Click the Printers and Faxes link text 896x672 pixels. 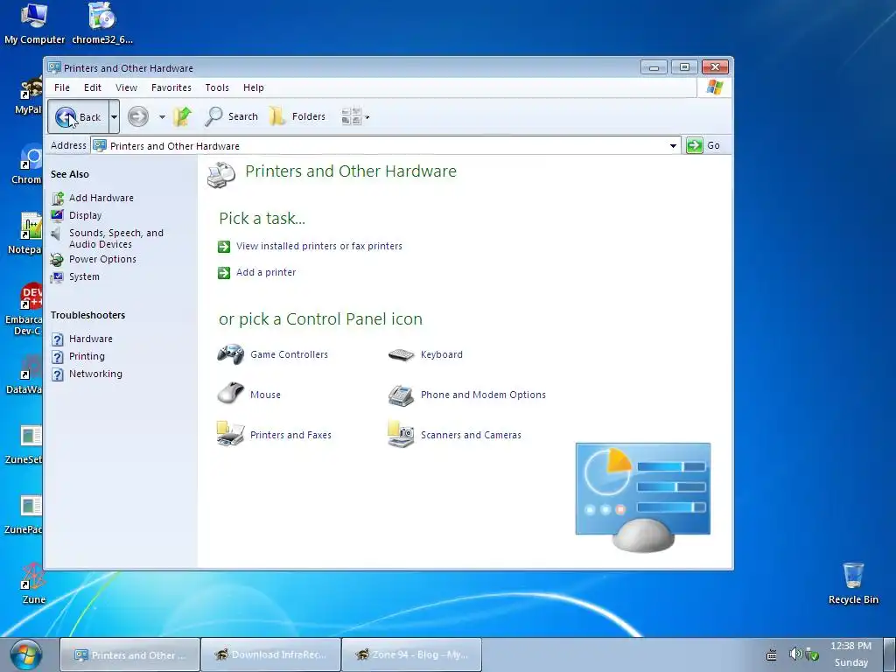click(x=290, y=436)
